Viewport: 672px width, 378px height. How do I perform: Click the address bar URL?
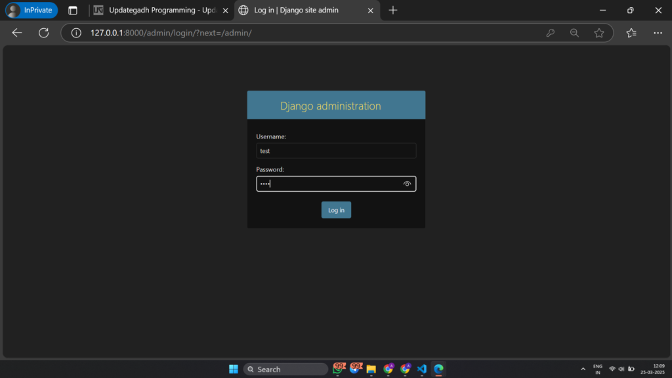171,33
